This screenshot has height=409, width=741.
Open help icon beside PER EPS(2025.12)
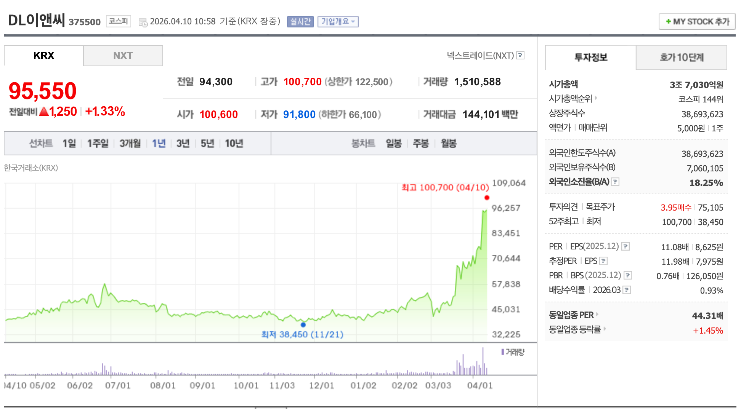[x=626, y=246]
